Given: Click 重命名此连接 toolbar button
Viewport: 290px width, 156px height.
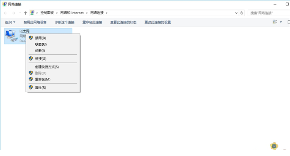Looking at the screenshot, I should tap(92, 22).
